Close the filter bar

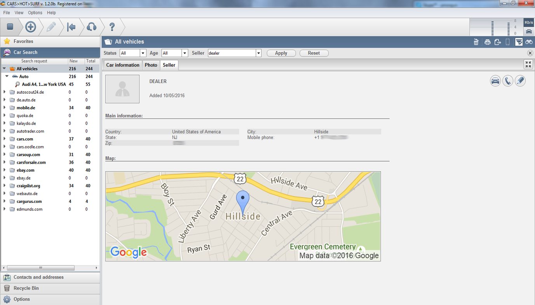[x=530, y=53]
